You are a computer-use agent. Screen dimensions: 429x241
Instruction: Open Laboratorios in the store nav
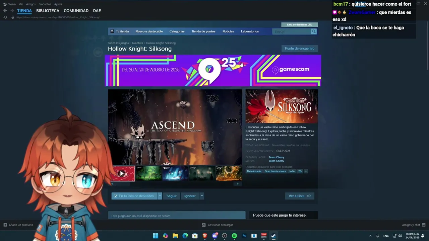coord(250,31)
